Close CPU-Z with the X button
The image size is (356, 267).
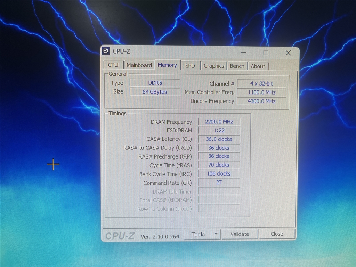(x=288, y=53)
